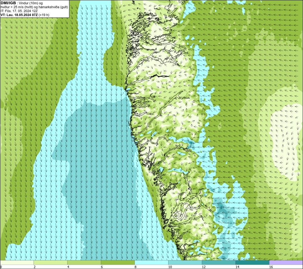Click the 'DMI/IGB : Vindur (10m) og' title line
This screenshot has width=303, height=269.
pyautogui.click(x=22, y=3)
